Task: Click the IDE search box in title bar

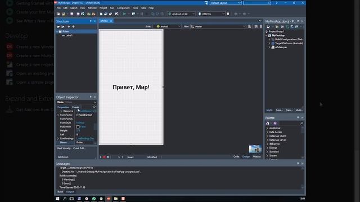Action: (x=257, y=3)
